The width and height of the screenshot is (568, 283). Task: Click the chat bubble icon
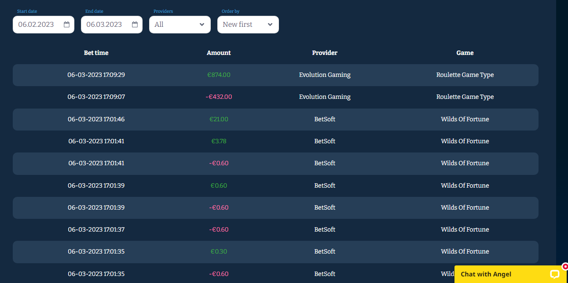coord(554,274)
